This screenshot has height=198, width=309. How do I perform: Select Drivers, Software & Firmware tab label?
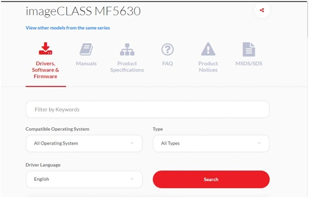[45, 70]
